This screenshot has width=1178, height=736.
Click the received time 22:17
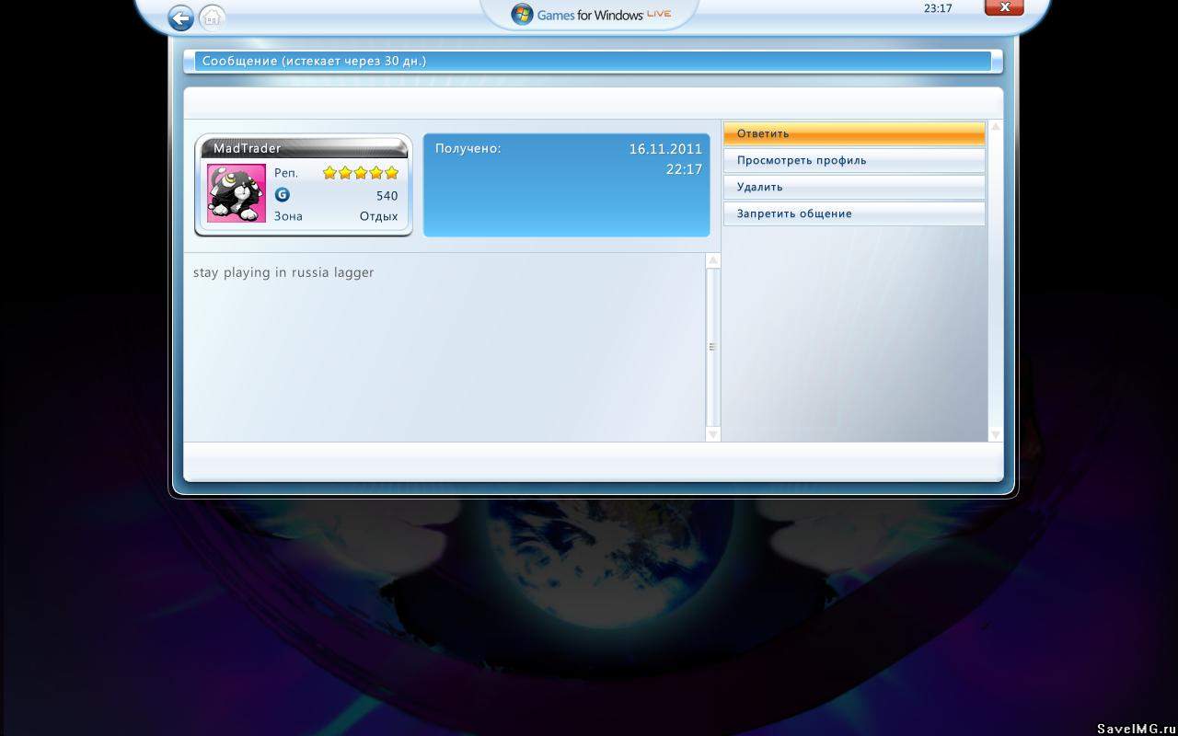click(684, 169)
